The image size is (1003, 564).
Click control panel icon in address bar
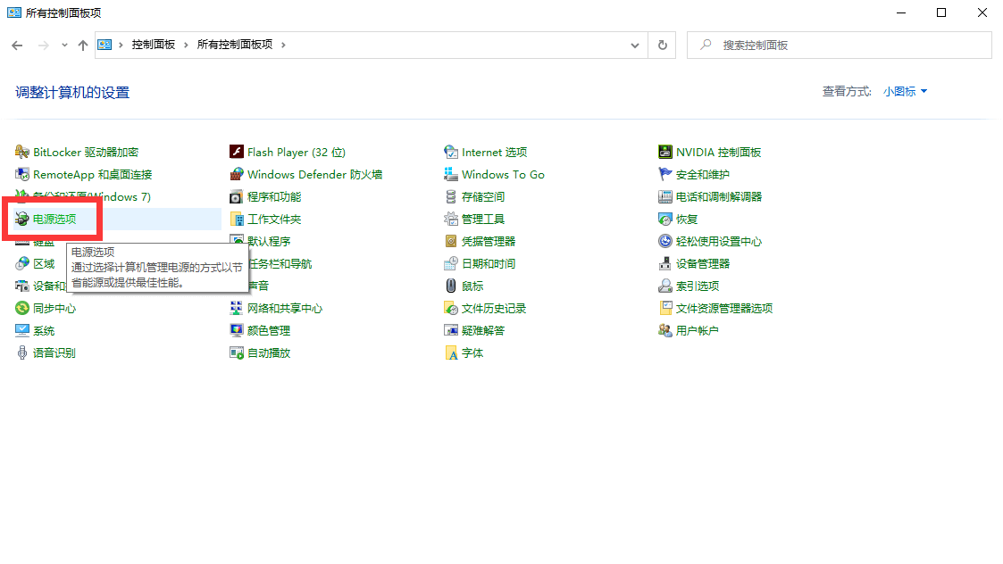pos(104,45)
